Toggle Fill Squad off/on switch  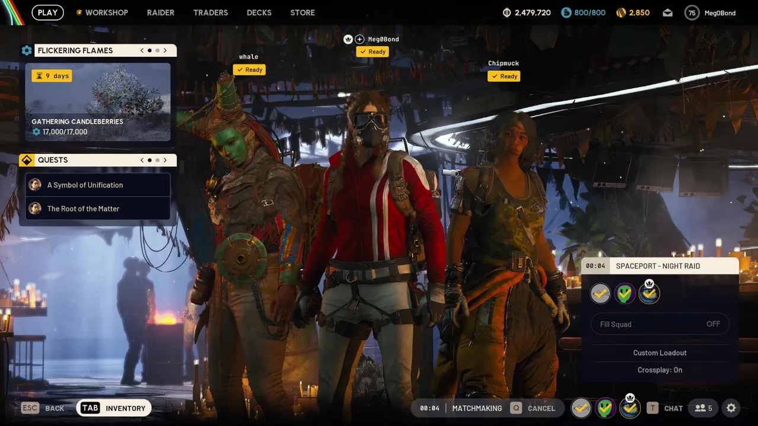[660, 324]
